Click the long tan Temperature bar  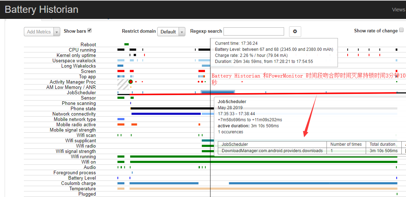263,188
